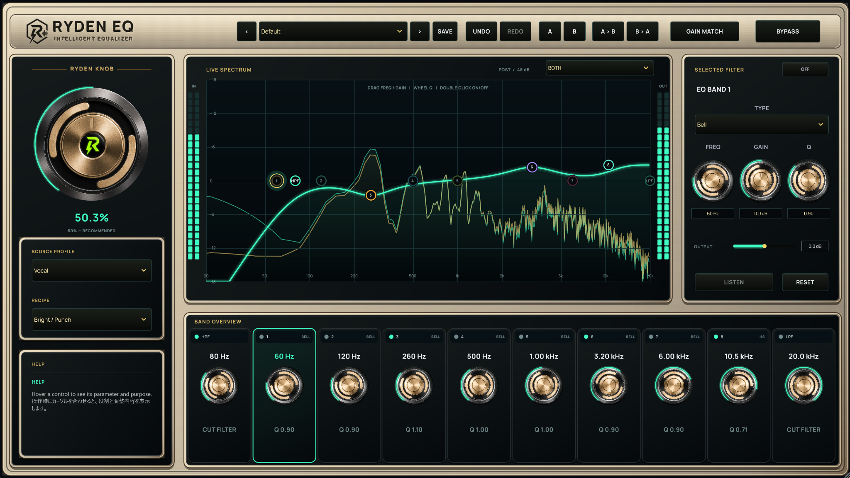Toggle band 6 power dot in overview
The height and width of the screenshot is (478, 850).
[x=586, y=337]
